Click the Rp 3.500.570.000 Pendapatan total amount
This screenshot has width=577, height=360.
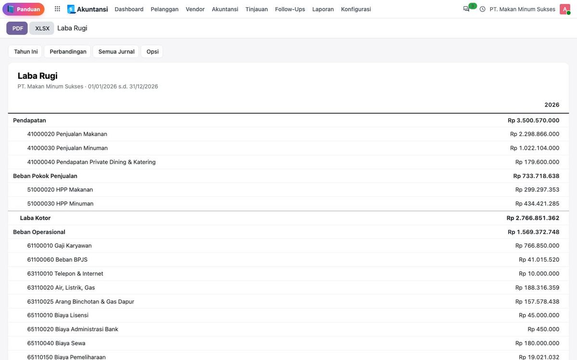[533, 120]
